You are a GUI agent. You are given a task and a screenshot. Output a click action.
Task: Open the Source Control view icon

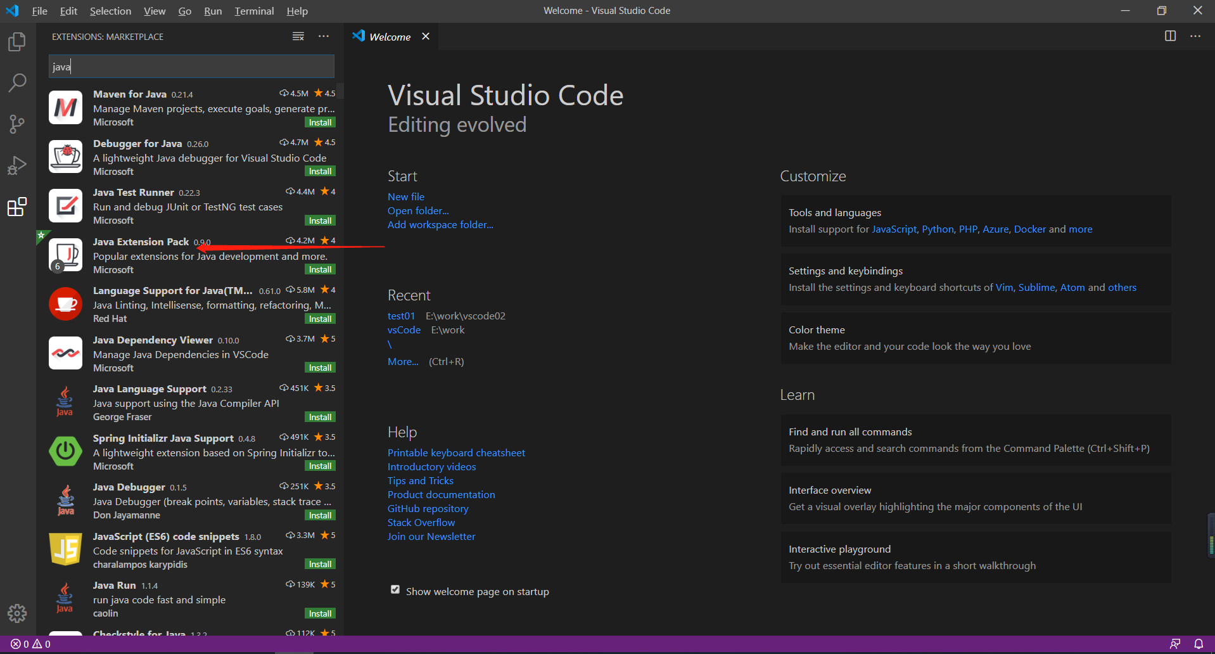(16, 124)
